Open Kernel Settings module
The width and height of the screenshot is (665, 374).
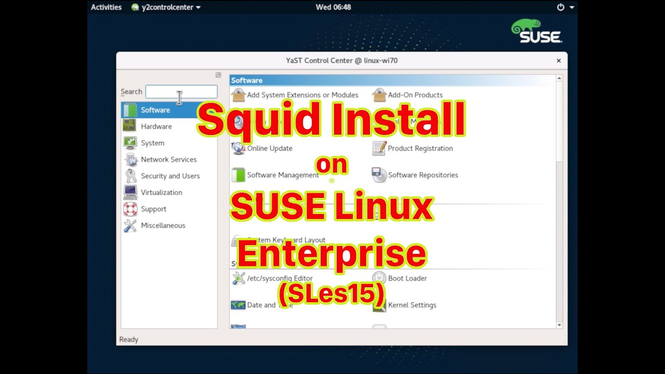point(404,305)
